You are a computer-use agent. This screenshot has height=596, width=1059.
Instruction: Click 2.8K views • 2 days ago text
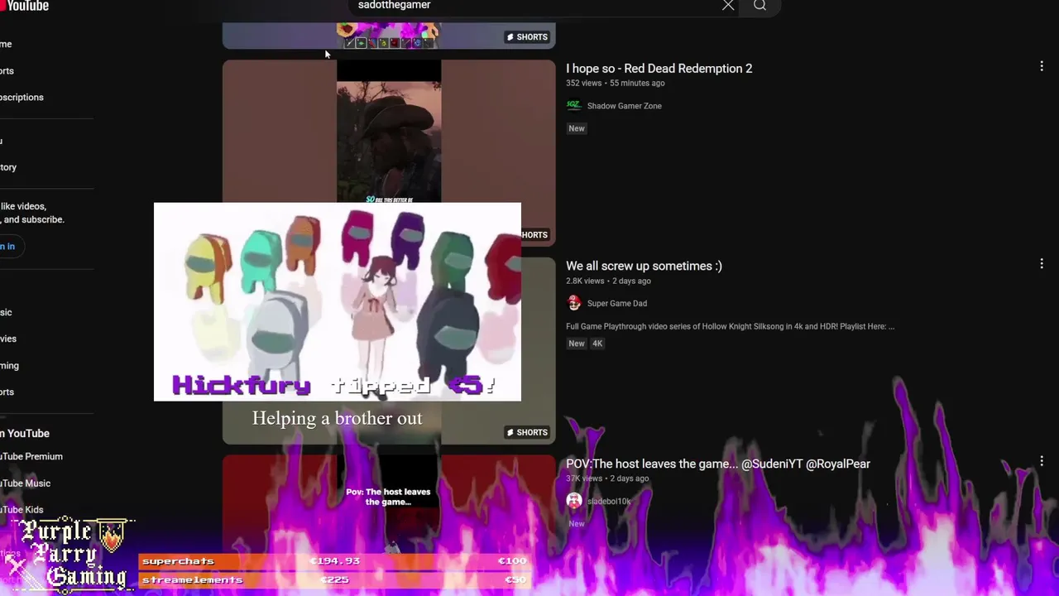[608, 281]
